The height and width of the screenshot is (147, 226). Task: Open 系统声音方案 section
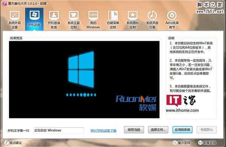coord(152,19)
